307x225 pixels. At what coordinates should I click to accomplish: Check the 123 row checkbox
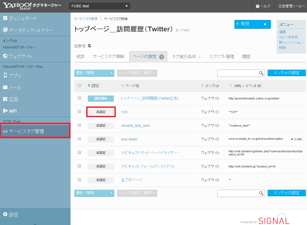click(x=79, y=111)
